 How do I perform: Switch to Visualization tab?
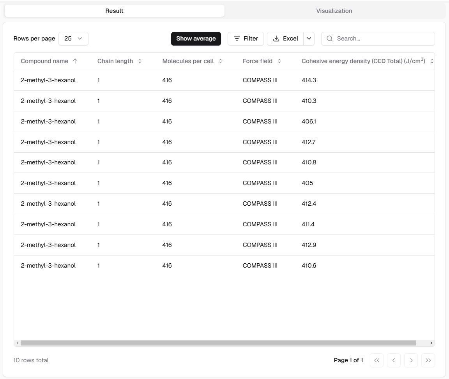click(x=334, y=11)
